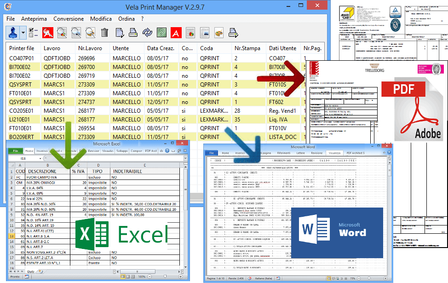448x283 pixels.
Task: Open the ? help menu in Vela
Action: [x=142, y=18]
